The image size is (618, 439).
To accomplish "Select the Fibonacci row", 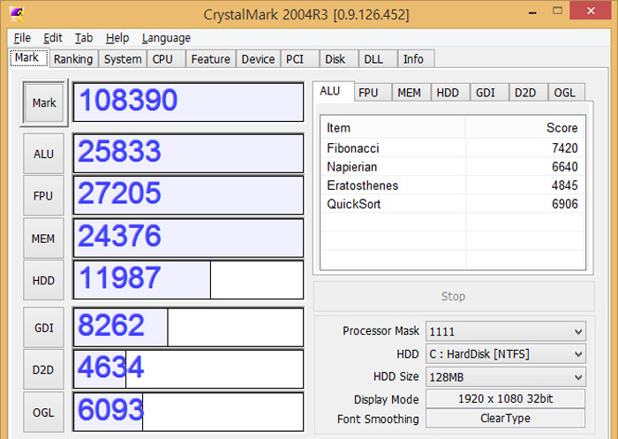I will tap(452, 148).
